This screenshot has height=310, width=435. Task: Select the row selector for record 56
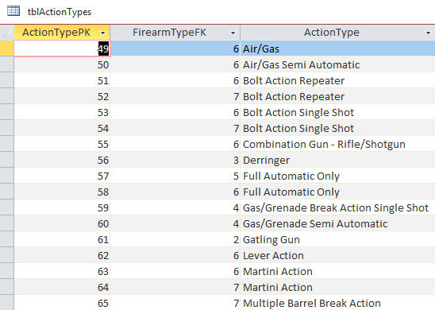click(x=7, y=160)
